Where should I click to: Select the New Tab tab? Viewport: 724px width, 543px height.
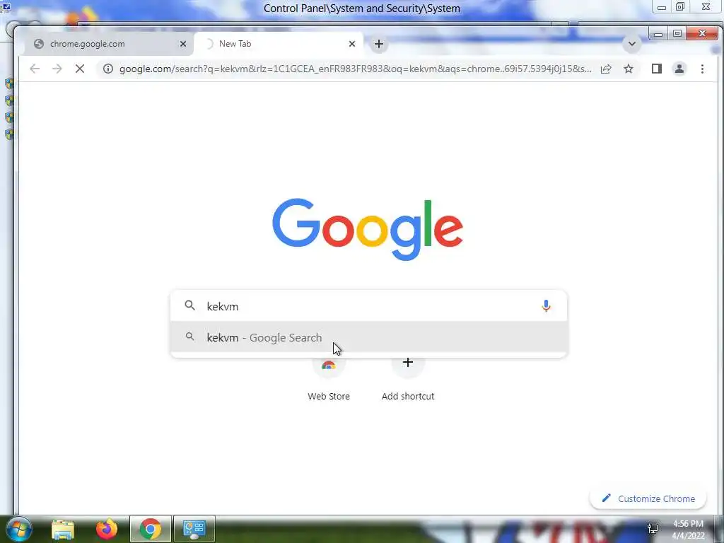[279, 44]
